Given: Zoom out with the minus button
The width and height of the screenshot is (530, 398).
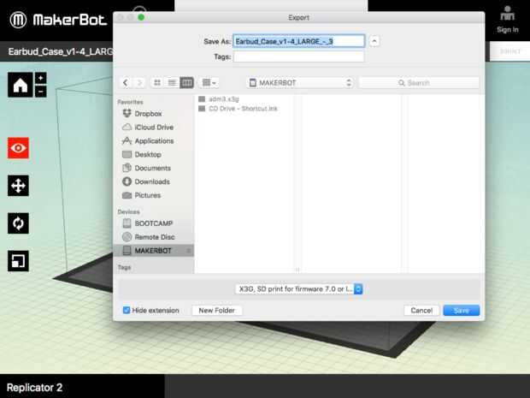Looking at the screenshot, I should 40,92.
